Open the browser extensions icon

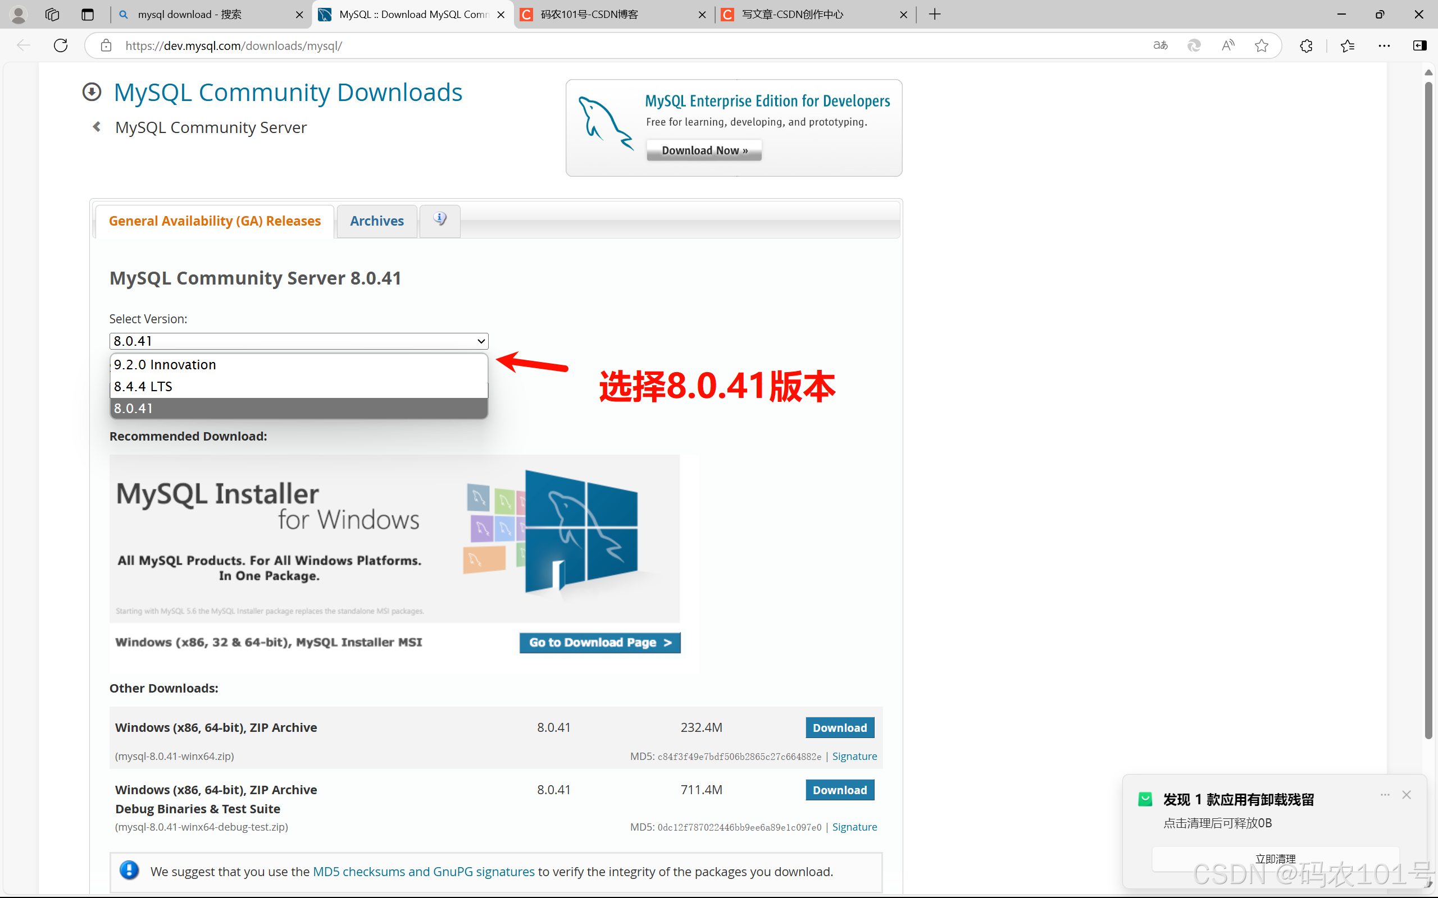[1305, 45]
